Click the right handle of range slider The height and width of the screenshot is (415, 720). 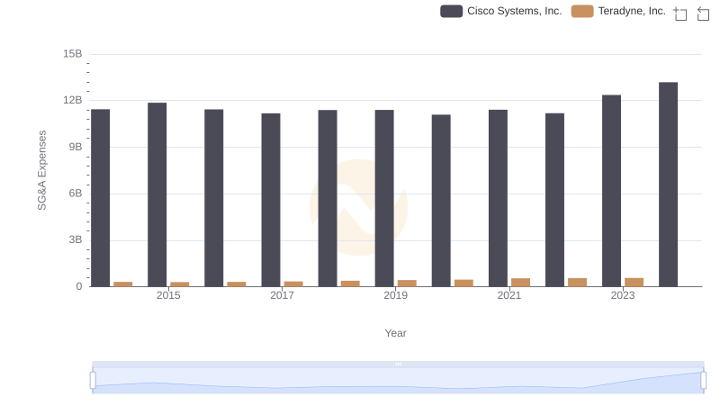[704, 380]
